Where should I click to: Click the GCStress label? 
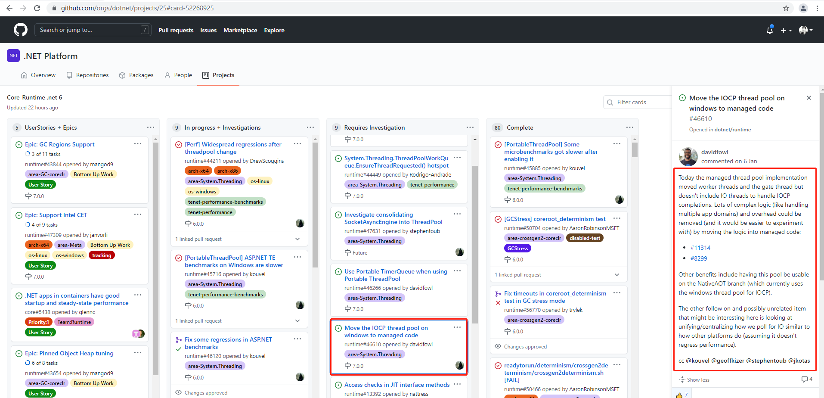517,249
